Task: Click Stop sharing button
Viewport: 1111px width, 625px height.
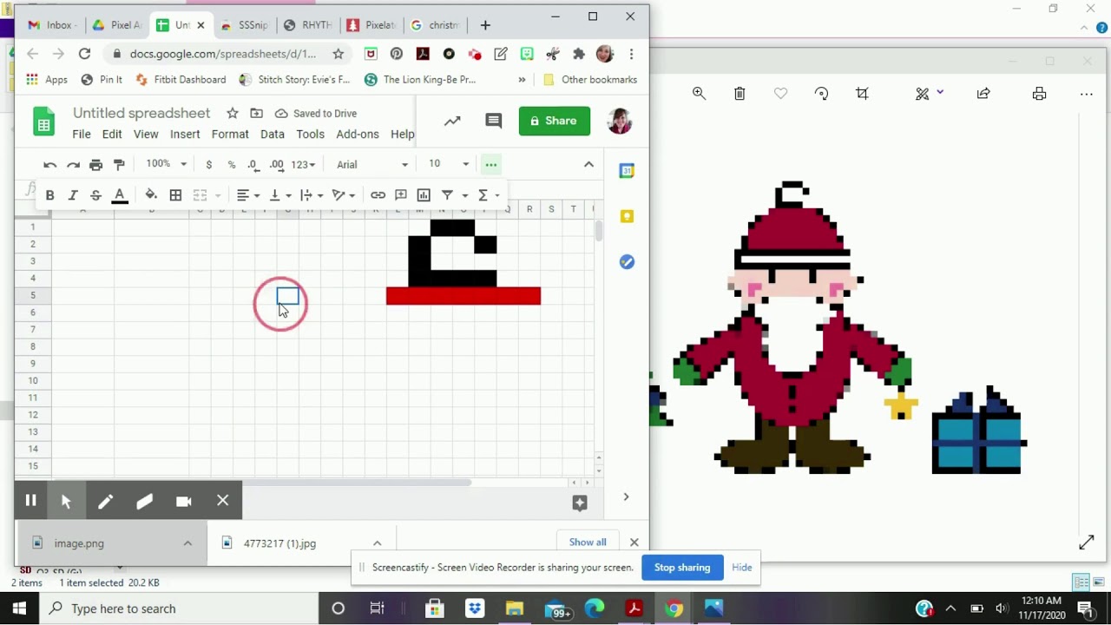Action: [682, 568]
